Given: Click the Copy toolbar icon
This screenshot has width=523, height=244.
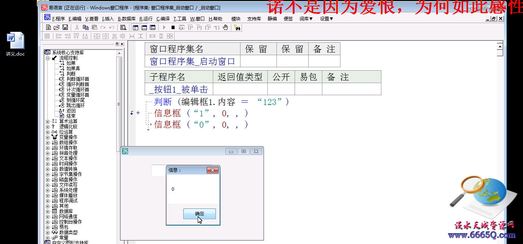Looking at the screenshot, I should coord(86,27).
